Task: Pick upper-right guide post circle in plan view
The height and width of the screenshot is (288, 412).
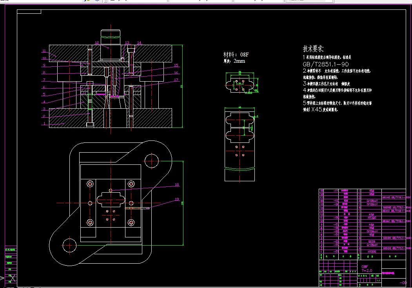Action: pyautogui.click(x=152, y=161)
